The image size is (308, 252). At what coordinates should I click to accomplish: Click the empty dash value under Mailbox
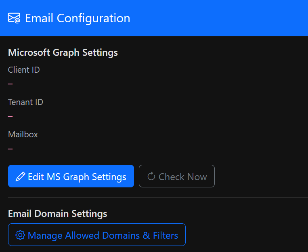point(10,149)
